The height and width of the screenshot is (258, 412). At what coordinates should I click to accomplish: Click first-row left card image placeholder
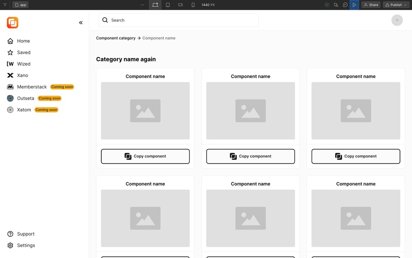point(145,111)
